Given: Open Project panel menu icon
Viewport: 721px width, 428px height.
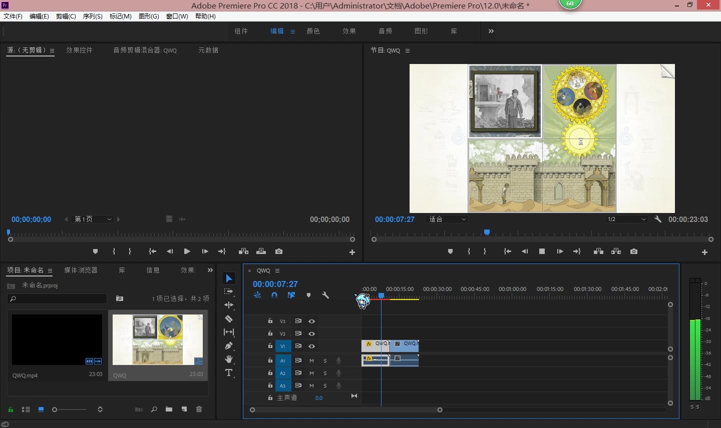Looking at the screenshot, I should 50,270.
